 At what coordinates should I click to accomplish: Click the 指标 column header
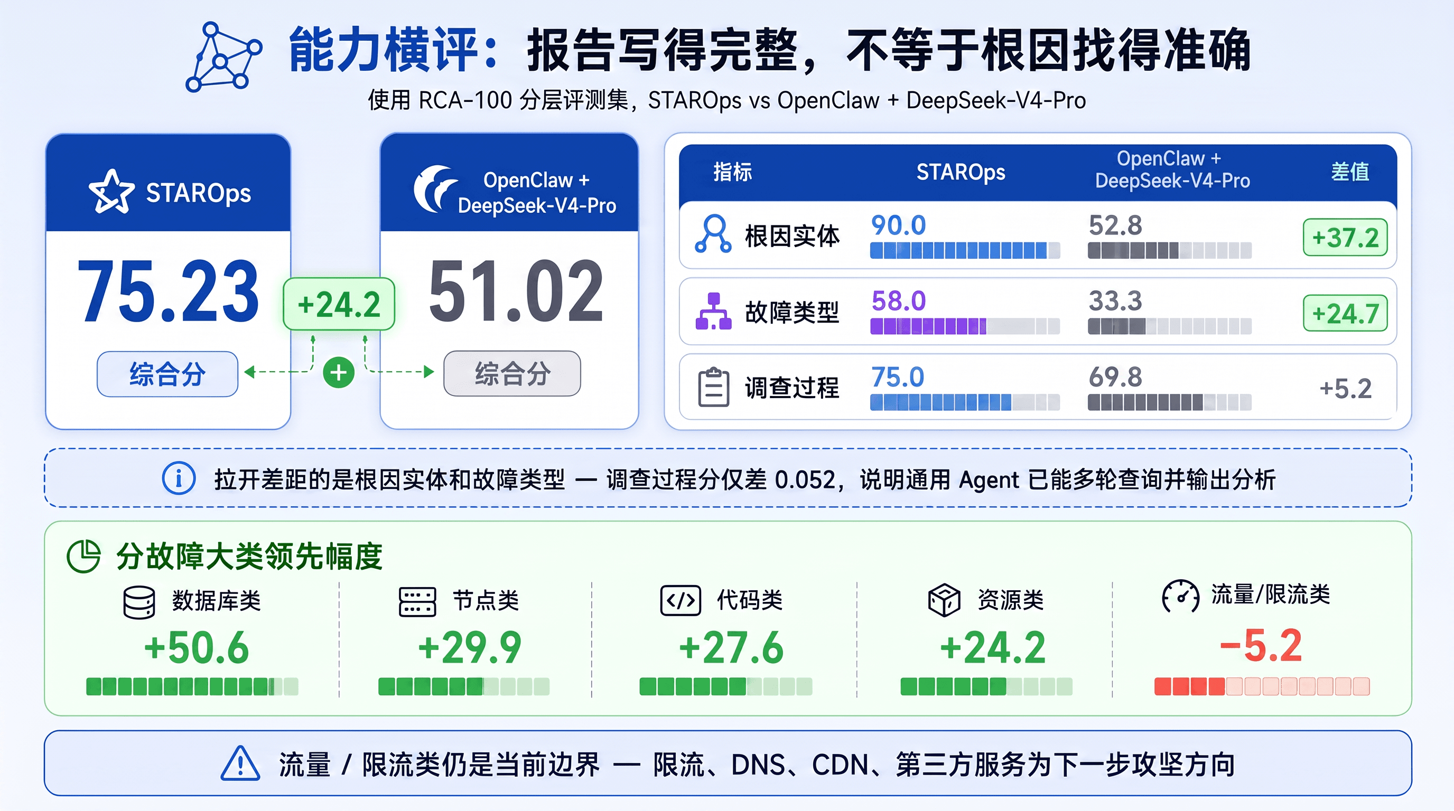point(733,172)
